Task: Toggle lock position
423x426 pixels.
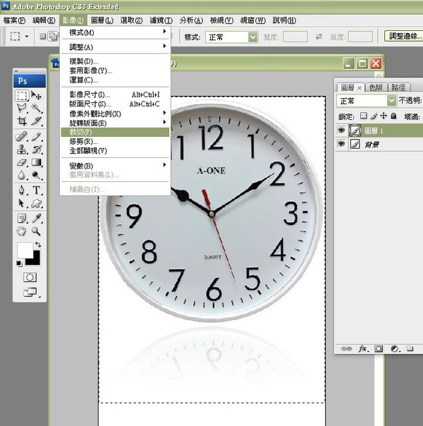Action: pos(384,116)
